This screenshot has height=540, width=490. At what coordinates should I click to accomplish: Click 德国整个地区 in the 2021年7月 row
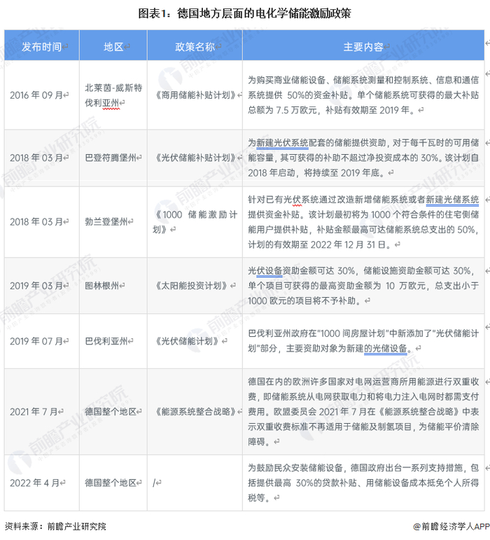(x=111, y=412)
